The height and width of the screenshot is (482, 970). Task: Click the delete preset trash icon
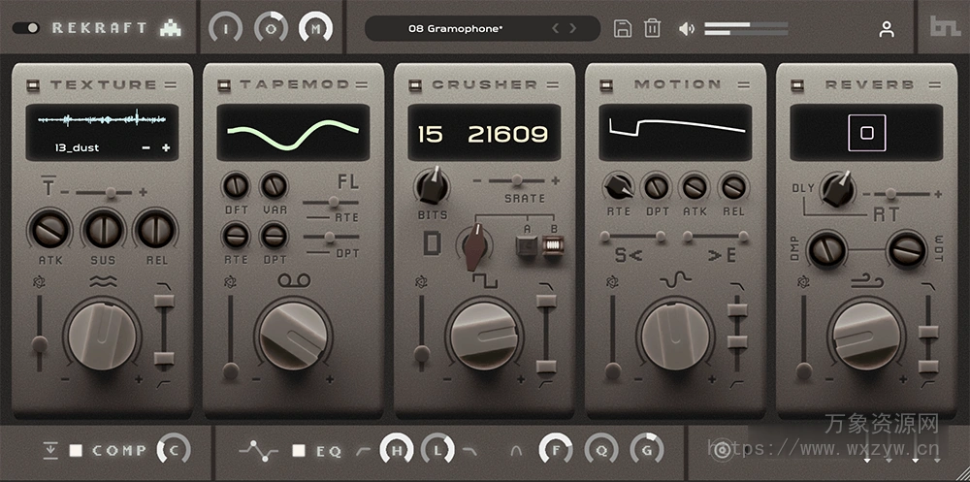(x=652, y=28)
